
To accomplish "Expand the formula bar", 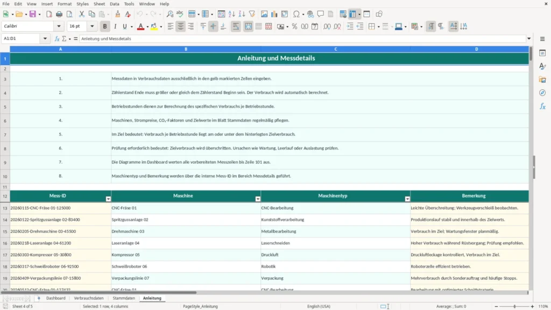I will 529,39.
